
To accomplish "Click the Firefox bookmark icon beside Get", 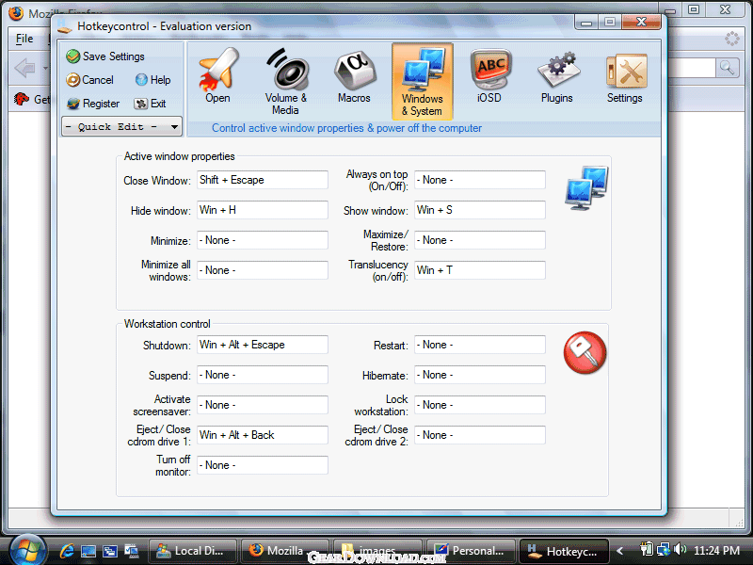I will click(x=22, y=99).
